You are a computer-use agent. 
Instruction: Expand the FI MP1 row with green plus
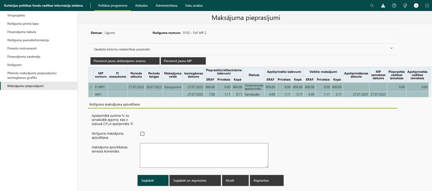pos(91,87)
